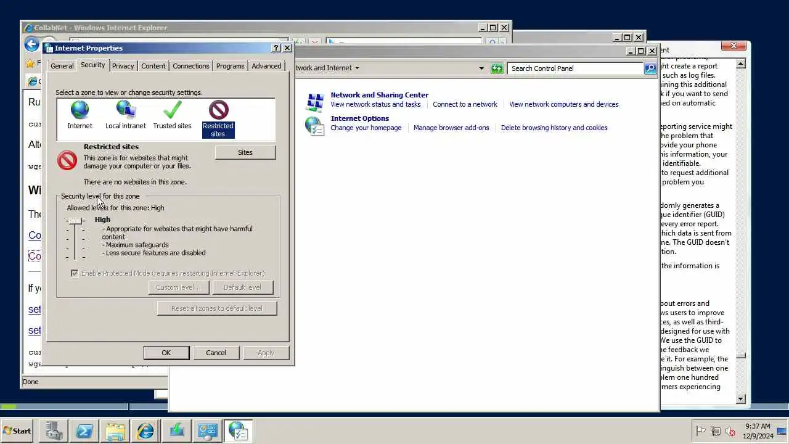Click OK in Internet Properties

coord(166,353)
